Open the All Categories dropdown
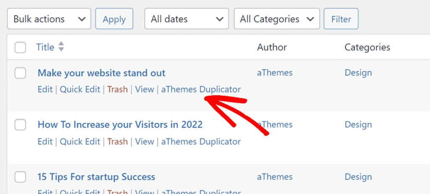This screenshot has width=430, height=194. 277,19
